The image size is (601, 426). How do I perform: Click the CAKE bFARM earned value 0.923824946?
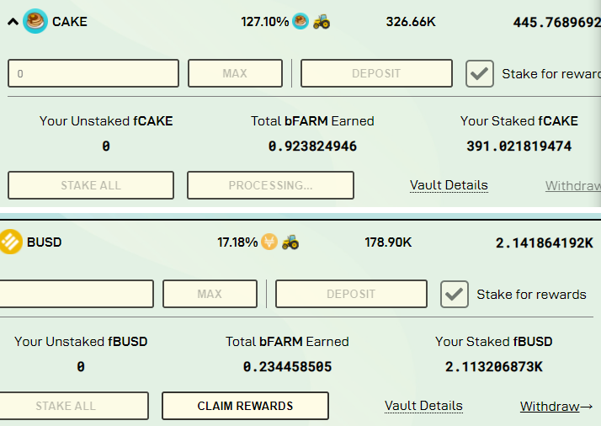312,146
